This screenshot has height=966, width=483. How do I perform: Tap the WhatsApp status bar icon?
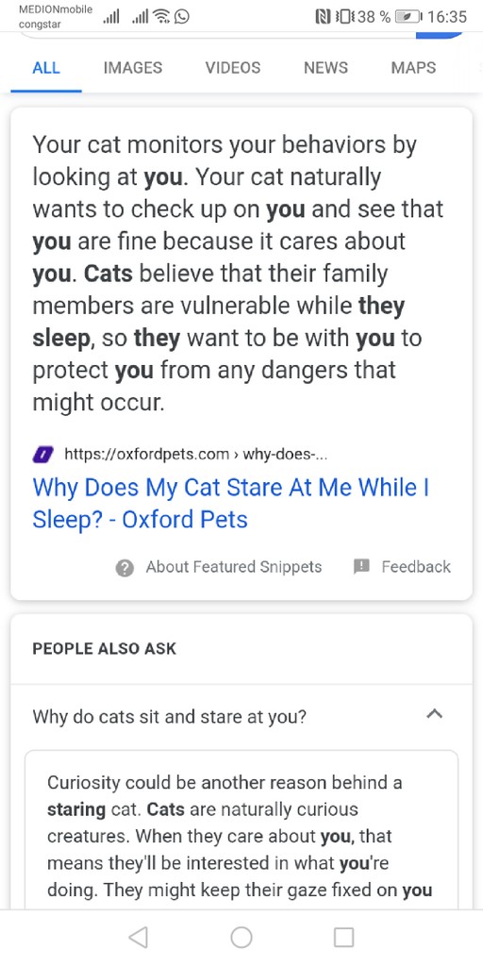tap(182, 17)
